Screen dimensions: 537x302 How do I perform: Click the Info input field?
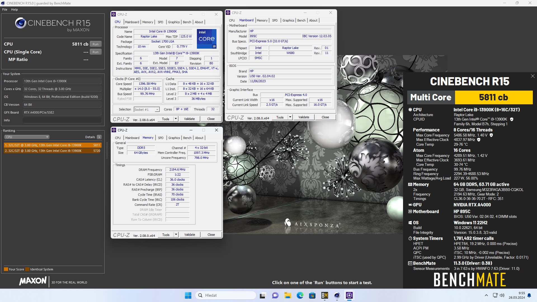[x=62, y=120]
